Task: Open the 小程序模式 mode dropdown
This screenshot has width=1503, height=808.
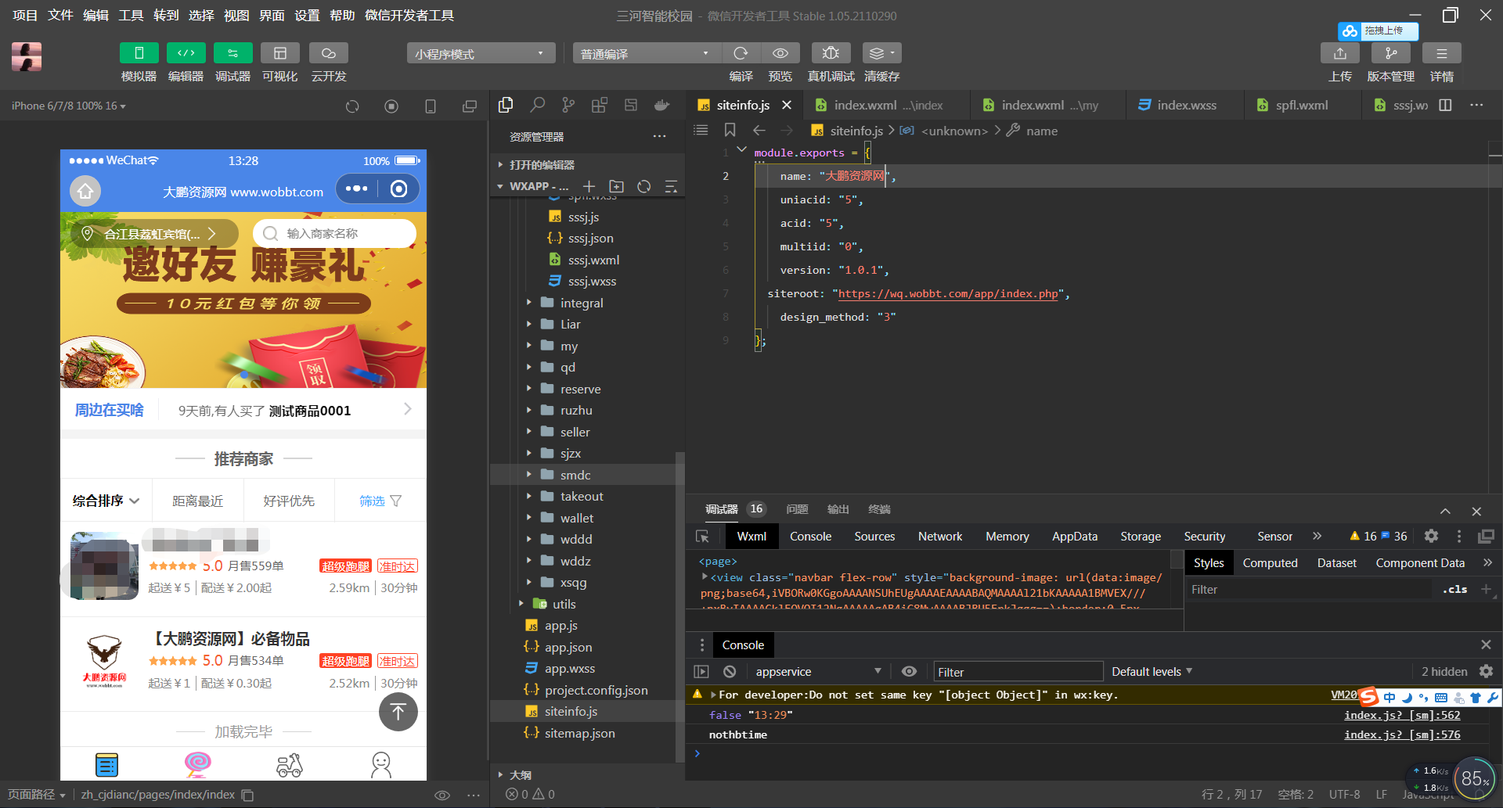Action: (480, 53)
